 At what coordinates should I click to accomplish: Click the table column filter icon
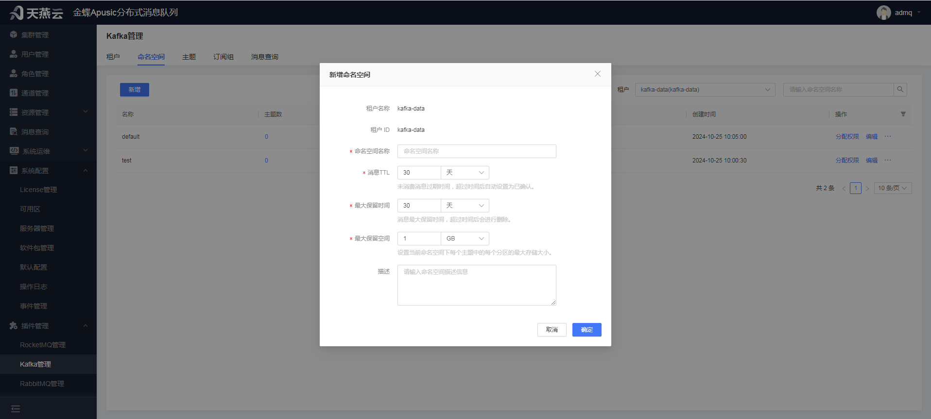click(903, 114)
